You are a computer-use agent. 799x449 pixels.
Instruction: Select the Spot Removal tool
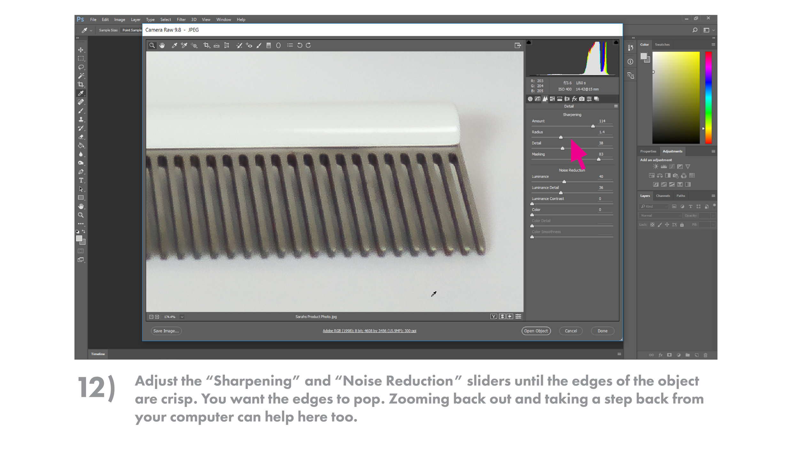click(239, 45)
